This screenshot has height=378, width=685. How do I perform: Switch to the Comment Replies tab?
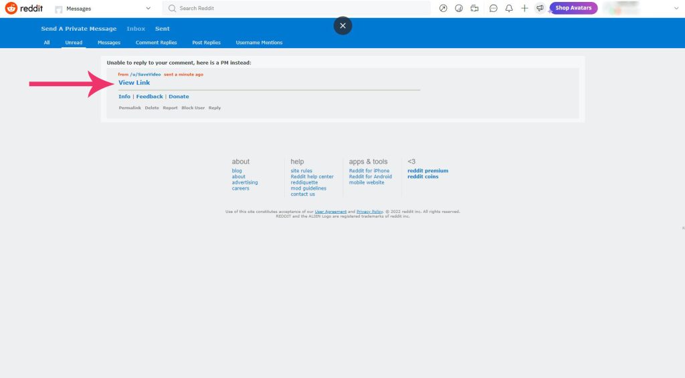click(x=156, y=43)
